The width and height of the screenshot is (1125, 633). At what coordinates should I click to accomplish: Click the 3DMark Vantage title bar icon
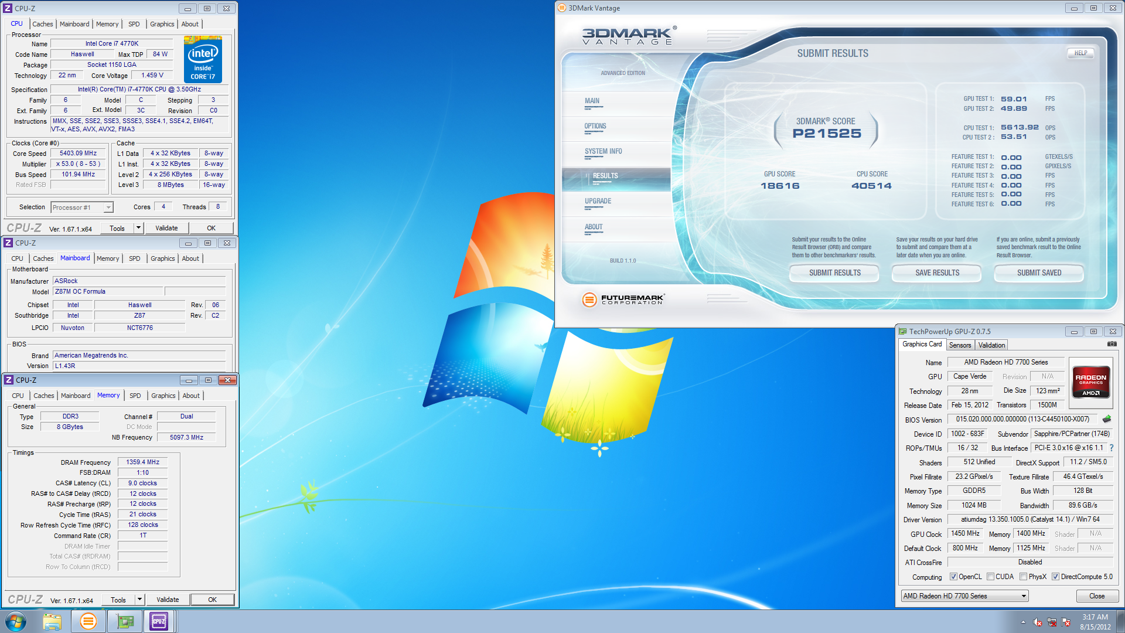coord(562,8)
